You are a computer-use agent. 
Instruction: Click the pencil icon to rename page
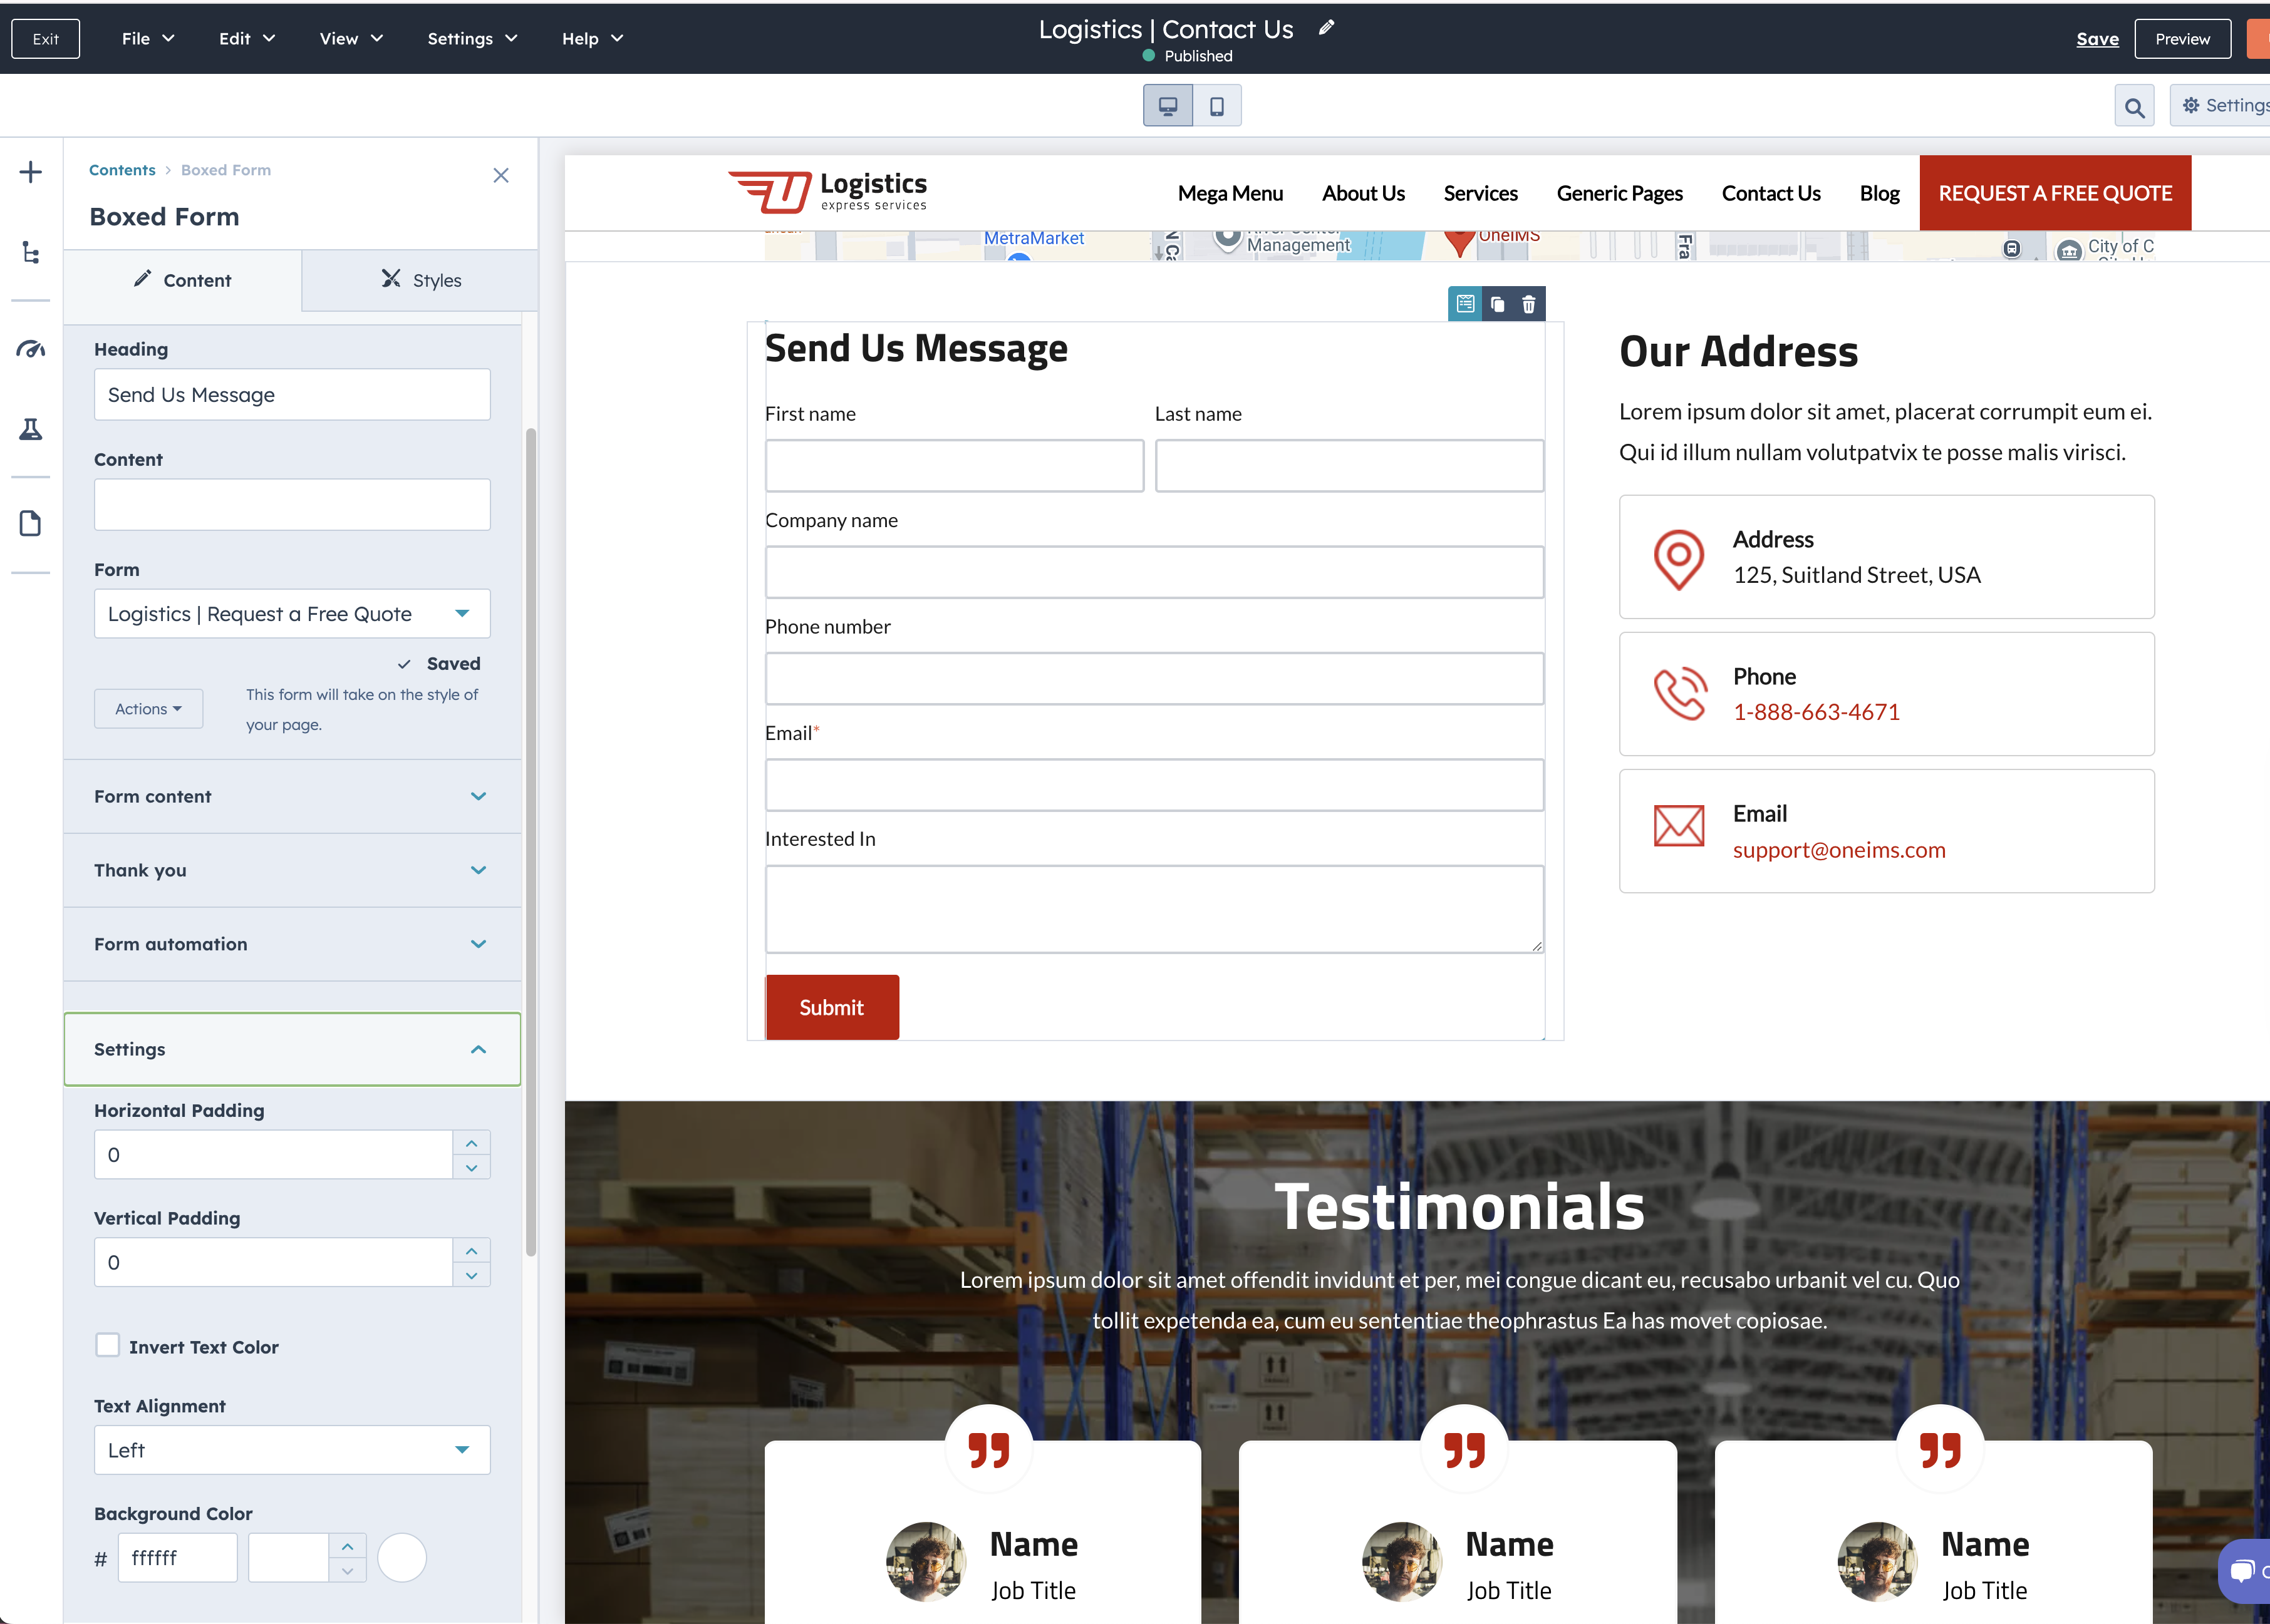pos(1327,28)
